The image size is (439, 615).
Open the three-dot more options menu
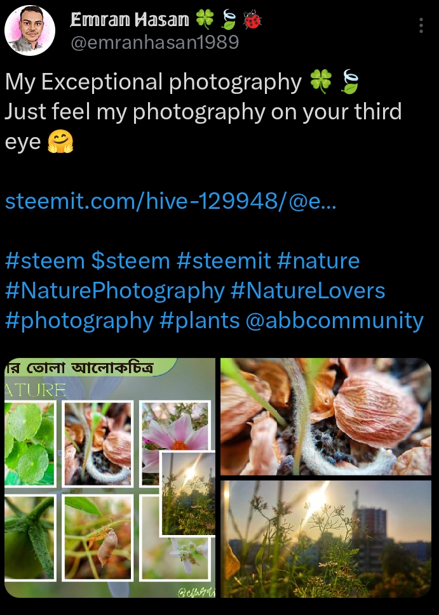tap(421, 25)
